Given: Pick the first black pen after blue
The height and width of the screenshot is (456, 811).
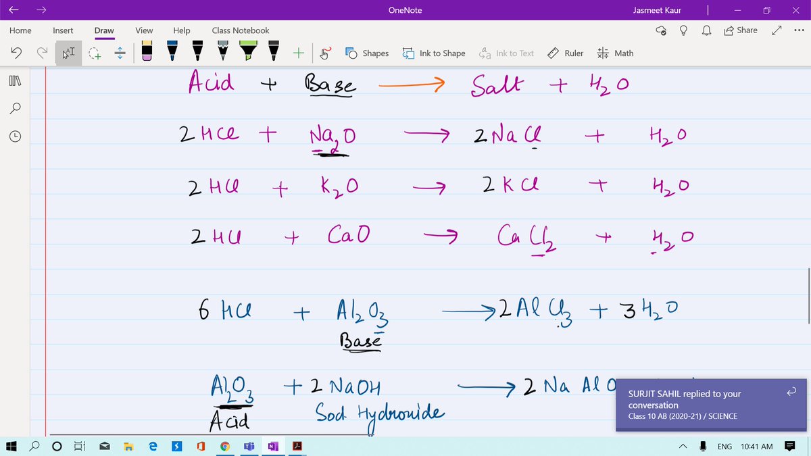Looking at the screenshot, I should (197, 51).
